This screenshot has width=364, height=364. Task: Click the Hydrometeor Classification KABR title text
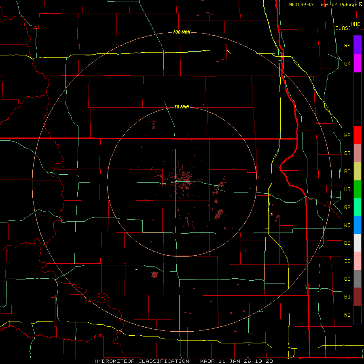(184, 361)
